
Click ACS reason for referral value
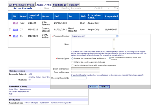[x=30, y=74]
